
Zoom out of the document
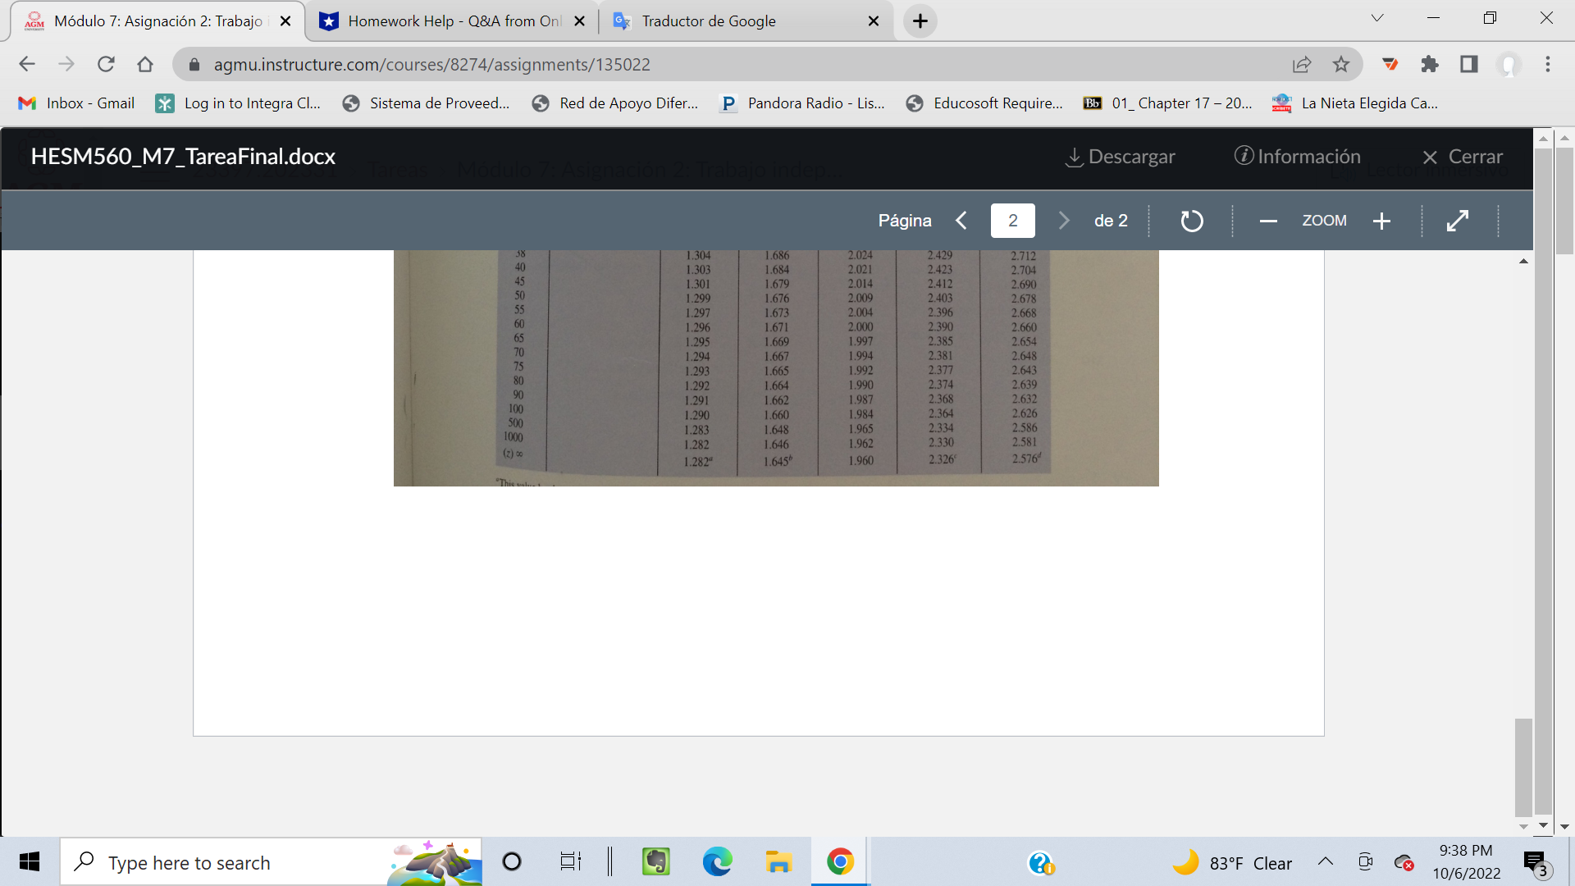(x=1268, y=220)
